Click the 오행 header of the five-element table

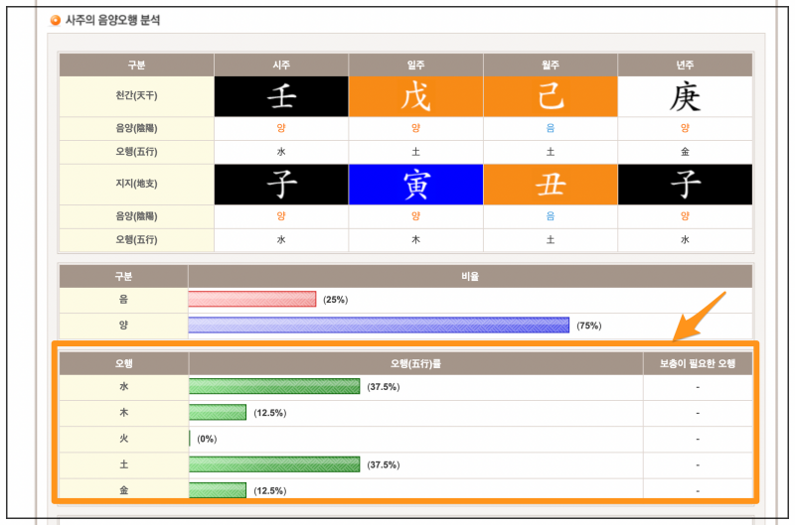(123, 363)
